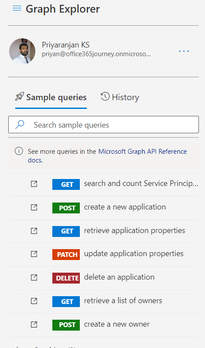Click the Priyaranjan KS account name
The height and width of the screenshot is (348, 205).
[65, 45]
